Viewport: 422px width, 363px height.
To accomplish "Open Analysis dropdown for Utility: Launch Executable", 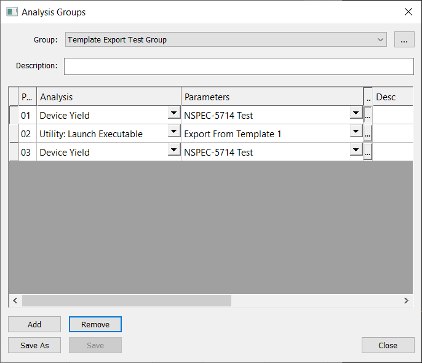I will [174, 133].
